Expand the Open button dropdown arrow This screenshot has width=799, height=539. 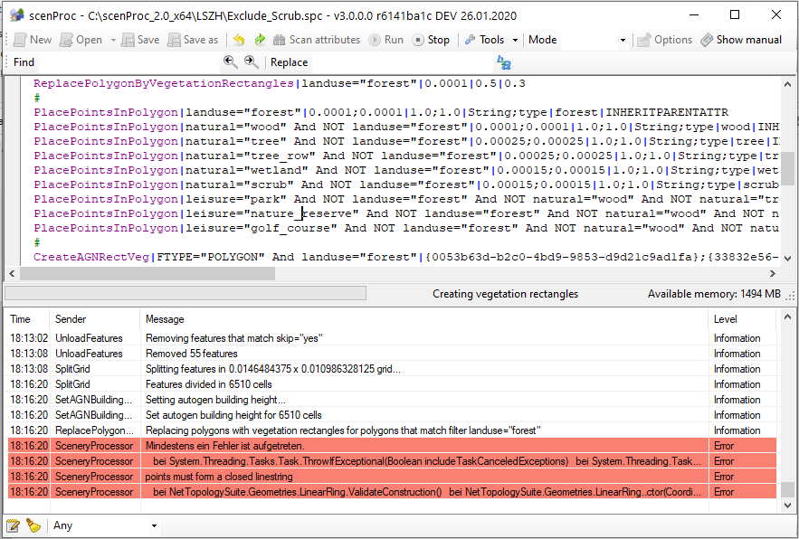click(x=112, y=40)
